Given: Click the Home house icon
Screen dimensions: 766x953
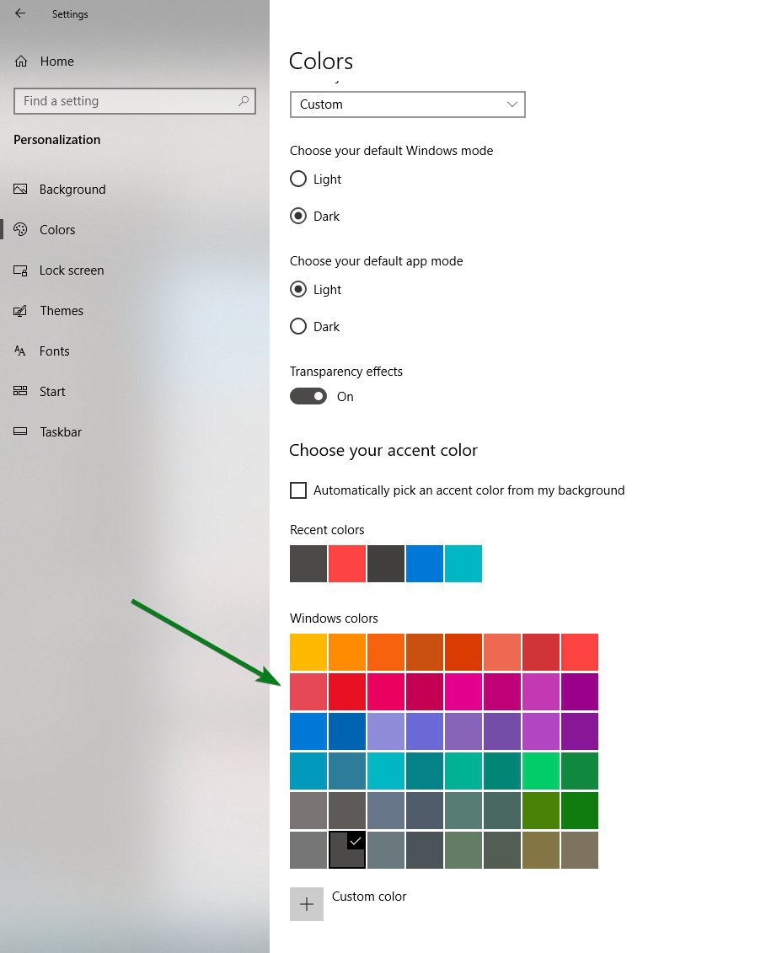Looking at the screenshot, I should pos(21,62).
